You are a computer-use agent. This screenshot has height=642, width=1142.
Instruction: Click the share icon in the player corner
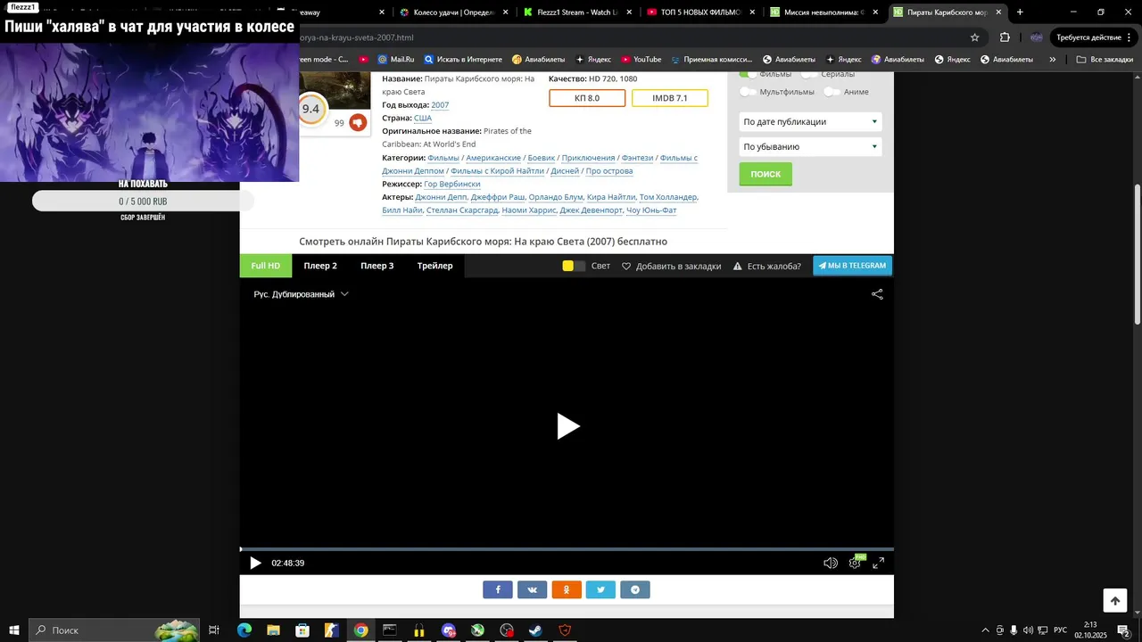(877, 294)
